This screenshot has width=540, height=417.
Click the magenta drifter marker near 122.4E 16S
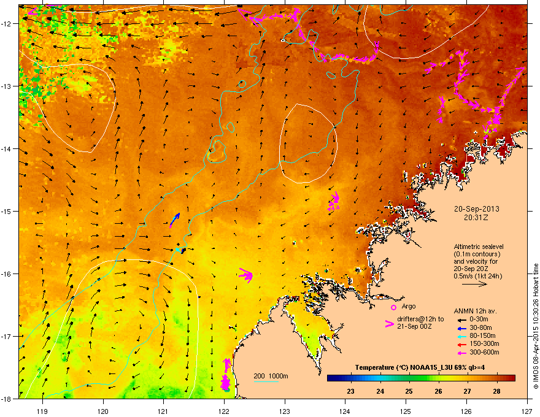(246, 275)
